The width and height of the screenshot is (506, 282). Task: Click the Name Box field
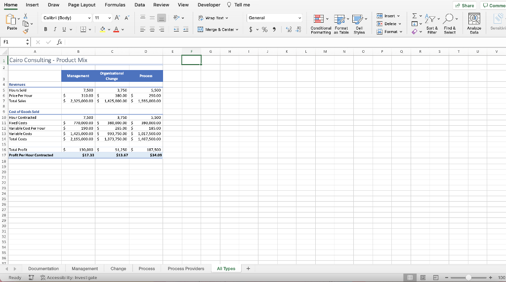point(13,42)
